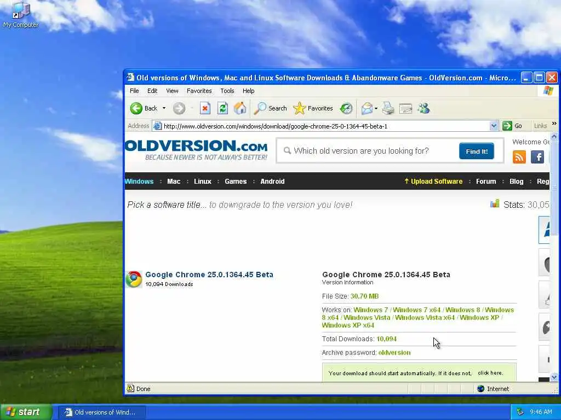Click the Mail envelope icon
This screenshot has height=420, width=561.
point(367,108)
